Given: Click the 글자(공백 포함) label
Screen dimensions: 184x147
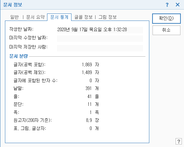Looking at the screenshot, I should [x=29, y=64].
